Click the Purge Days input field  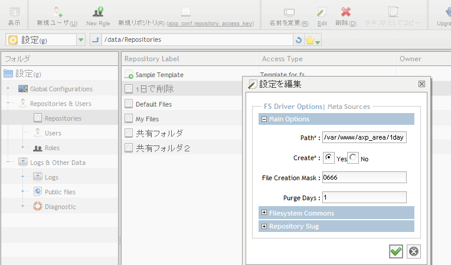click(364, 197)
